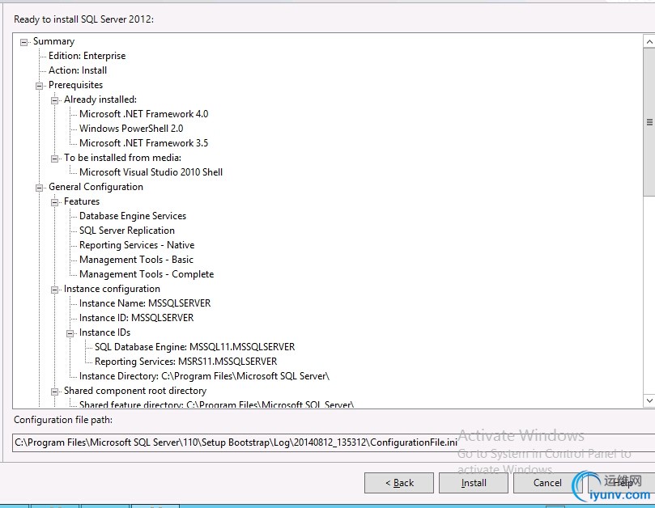Select the Prerequisites label
Screen dimensions: 655x508
point(75,85)
